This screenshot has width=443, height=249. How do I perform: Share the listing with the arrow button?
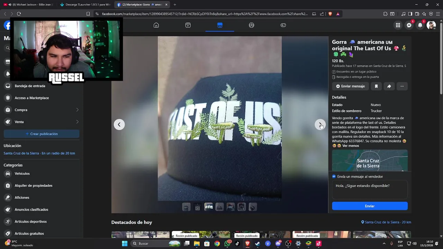(x=389, y=86)
